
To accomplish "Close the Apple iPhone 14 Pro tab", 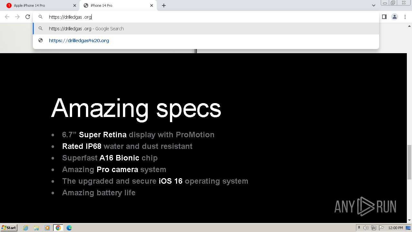I will pos(75,5).
